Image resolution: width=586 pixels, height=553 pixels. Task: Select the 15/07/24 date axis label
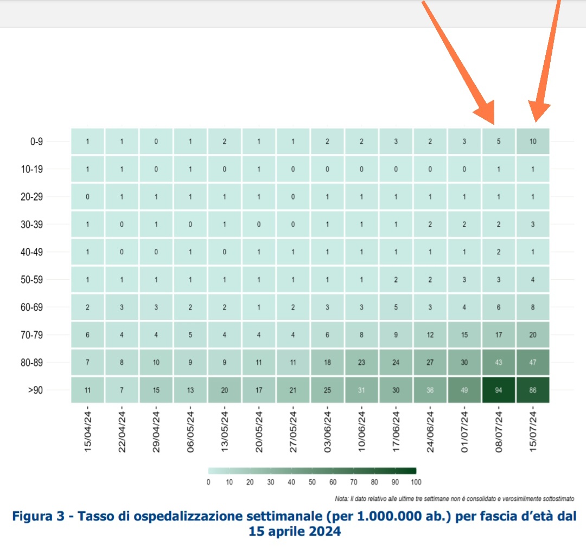click(x=533, y=432)
